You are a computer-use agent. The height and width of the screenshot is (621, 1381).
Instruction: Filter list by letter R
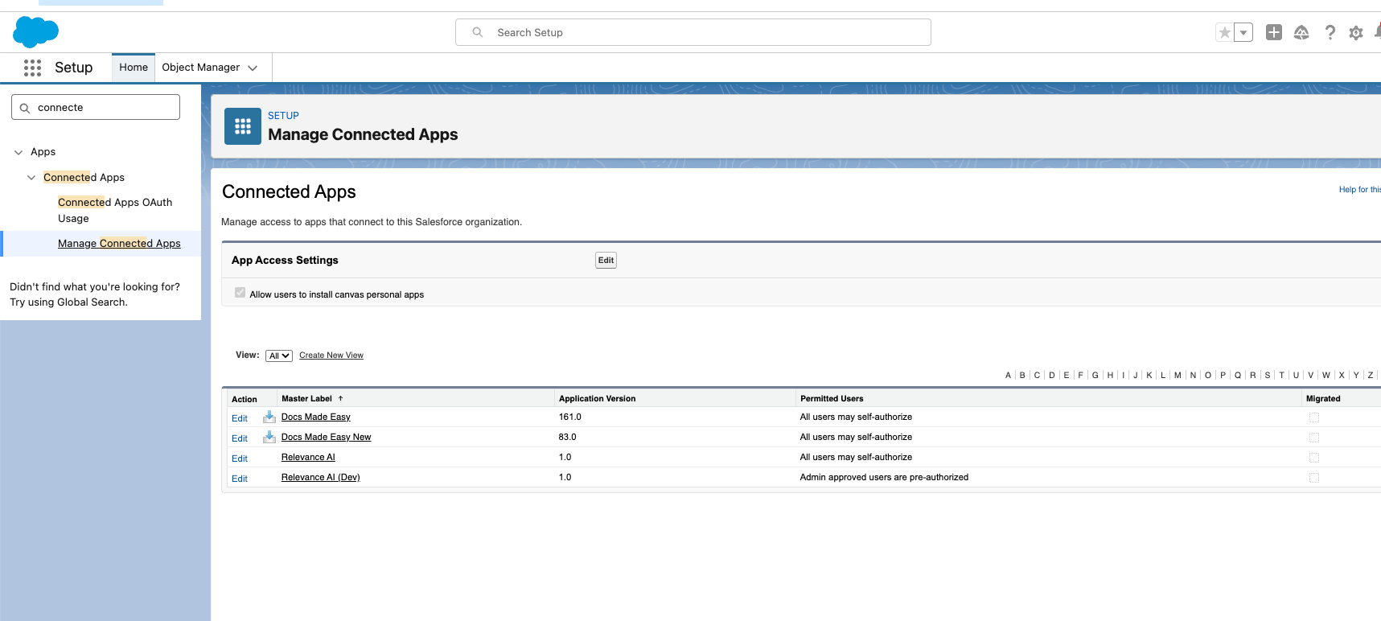coord(1252,375)
